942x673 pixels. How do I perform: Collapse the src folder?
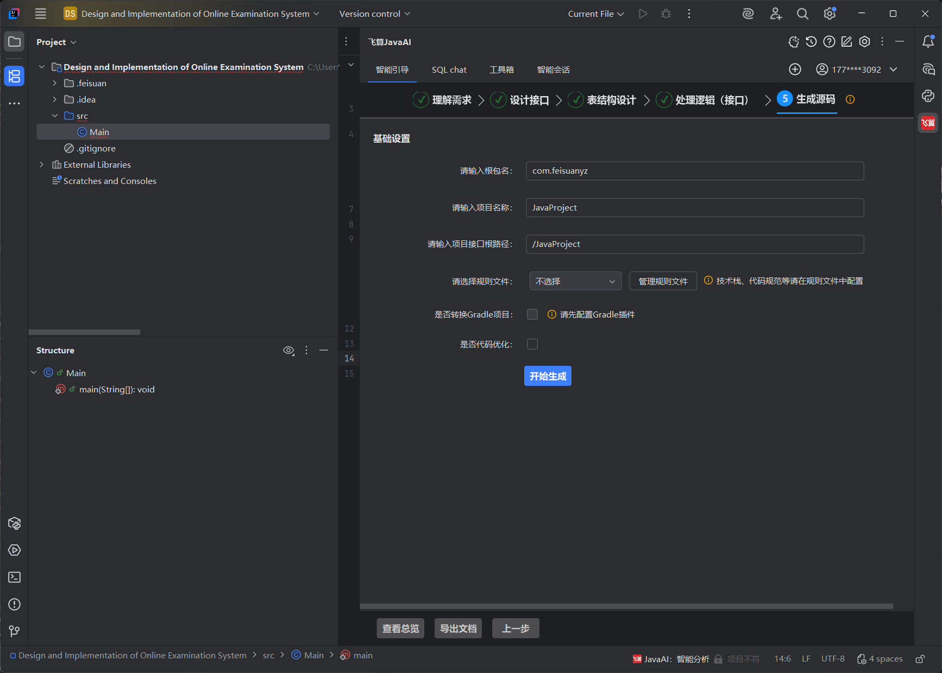(54, 116)
